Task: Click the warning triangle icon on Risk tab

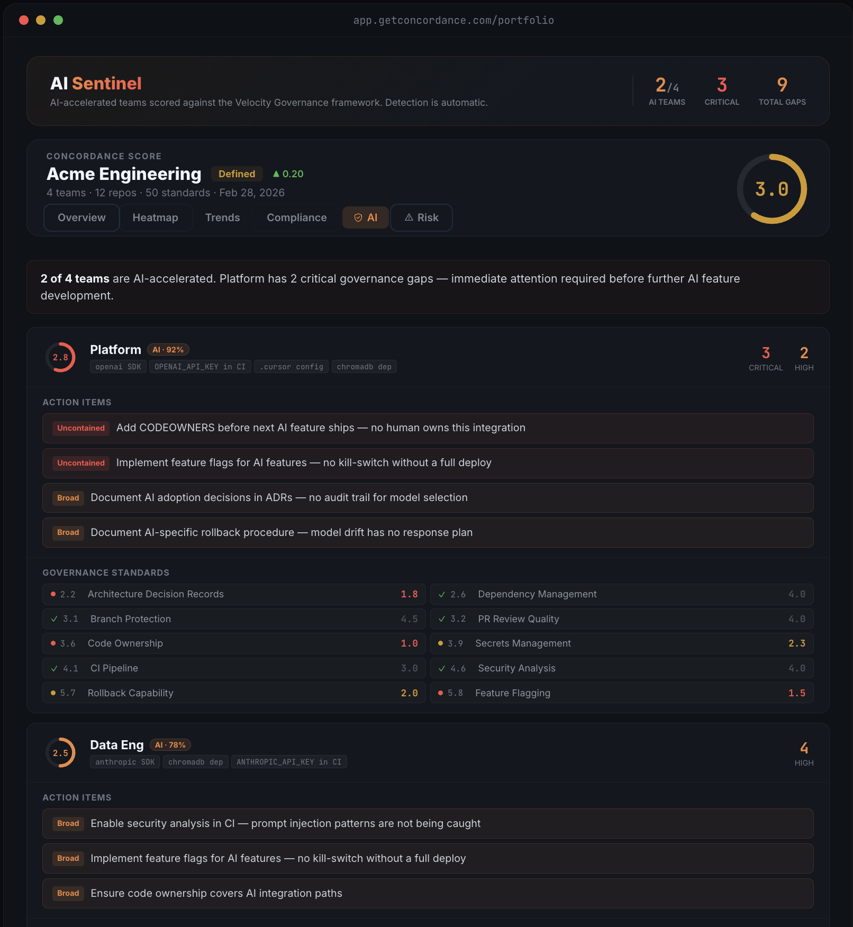Action: click(409, 217)
